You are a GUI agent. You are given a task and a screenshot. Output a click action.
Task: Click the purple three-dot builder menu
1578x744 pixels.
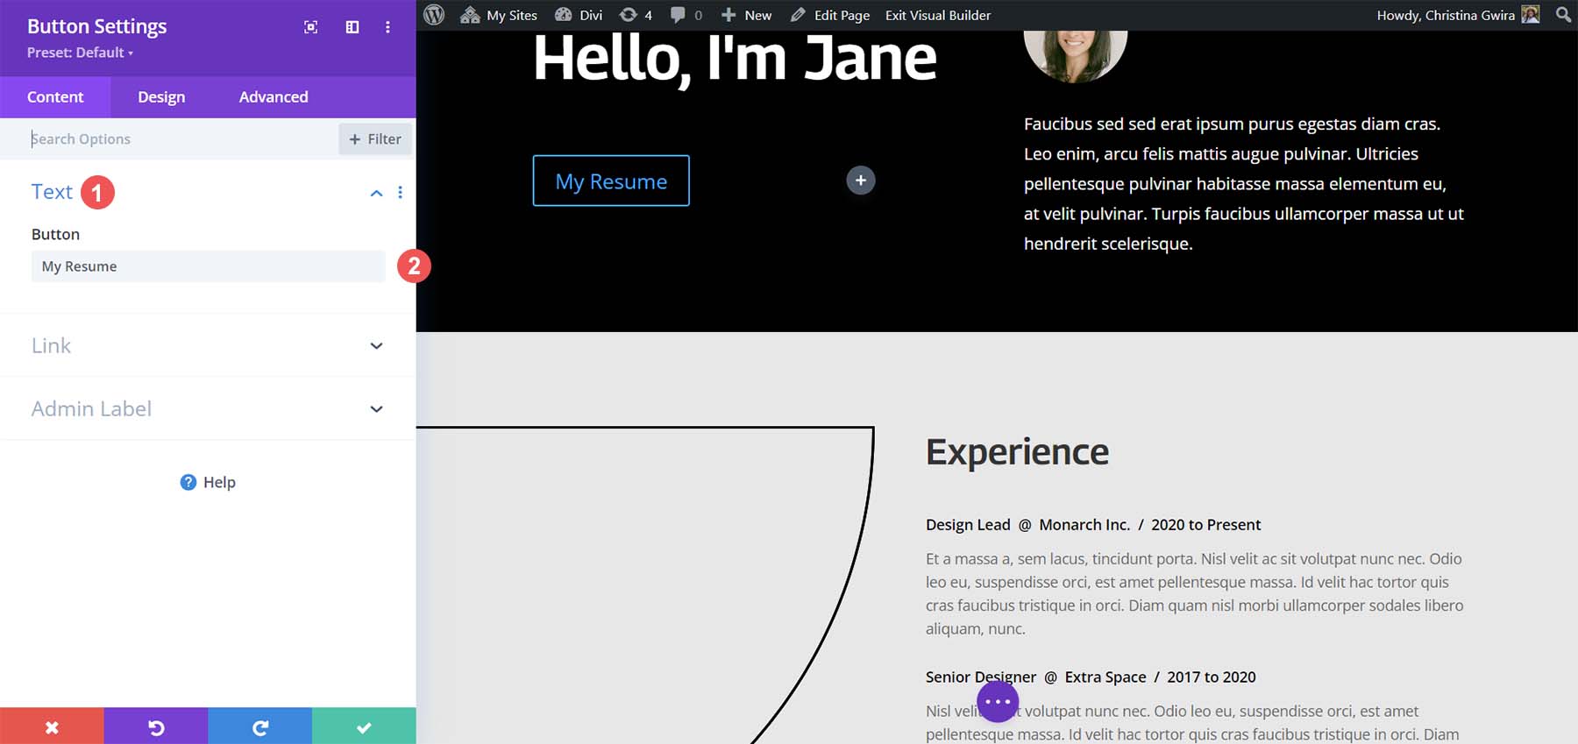pos(998,702)
